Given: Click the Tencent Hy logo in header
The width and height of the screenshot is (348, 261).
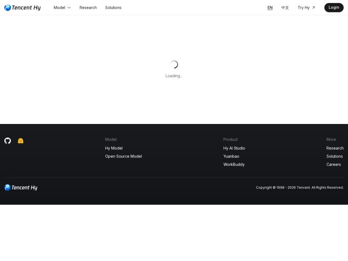Looking at the screenshot, I should click(23, 7).
